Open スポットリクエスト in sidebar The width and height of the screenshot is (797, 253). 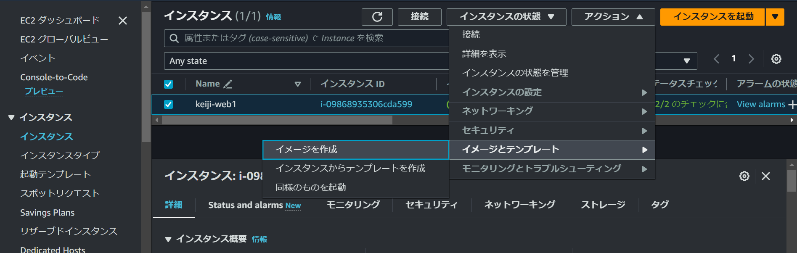click(60, 193)
